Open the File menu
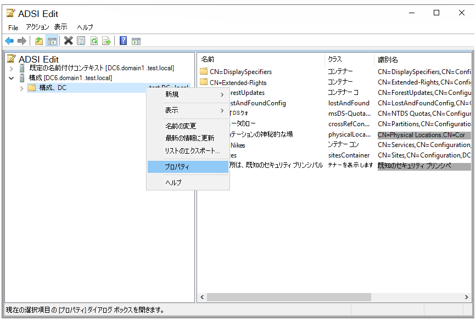Viewport: 476px width, 321px height. [13, 27]
